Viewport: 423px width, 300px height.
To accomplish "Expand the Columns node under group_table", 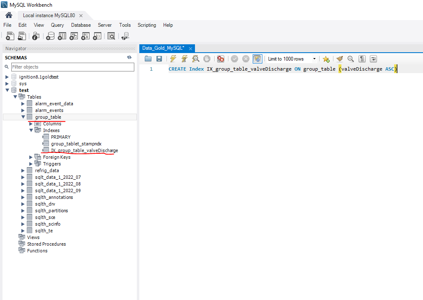I will [31, 124].
